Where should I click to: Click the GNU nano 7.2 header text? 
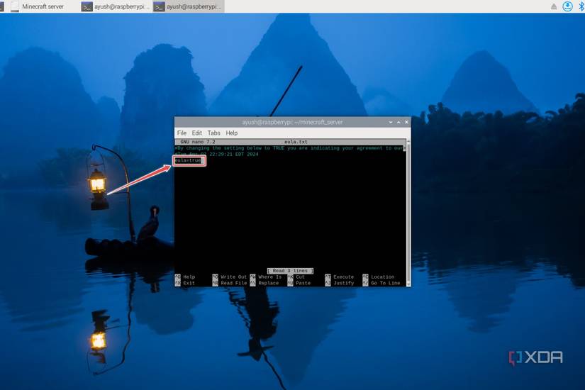pos(198,142)
